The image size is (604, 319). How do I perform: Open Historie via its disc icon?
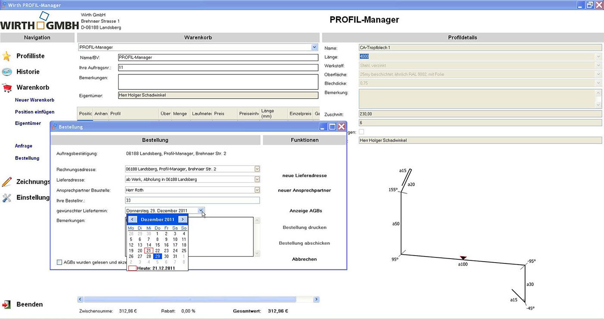click(6, 72)
